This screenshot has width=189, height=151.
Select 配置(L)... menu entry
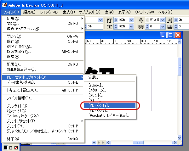pos(43,64)
